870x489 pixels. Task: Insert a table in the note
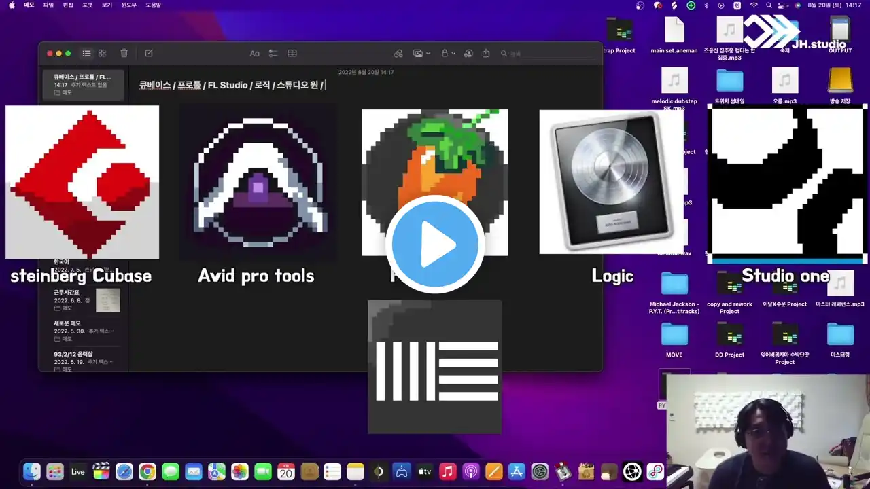coord(292,53)
